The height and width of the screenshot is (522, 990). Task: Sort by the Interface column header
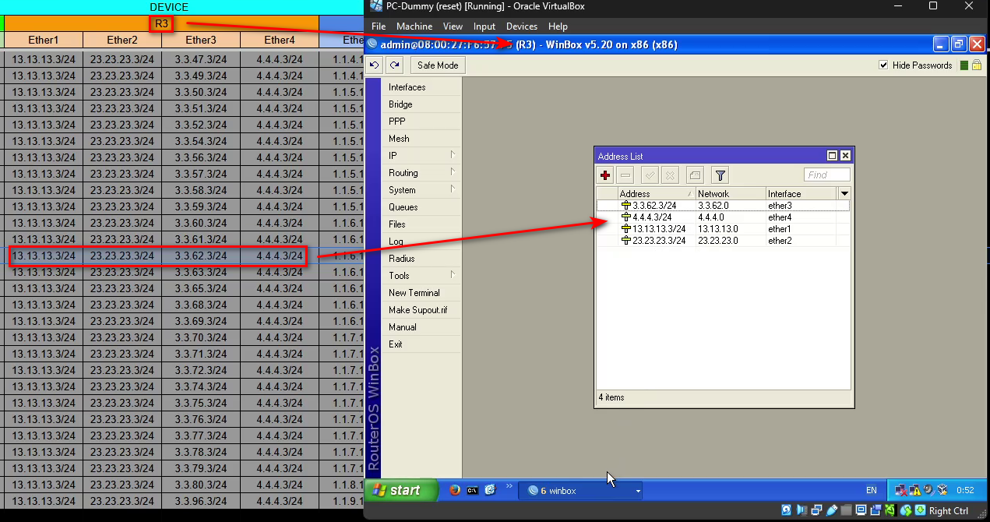click(801, 193)
